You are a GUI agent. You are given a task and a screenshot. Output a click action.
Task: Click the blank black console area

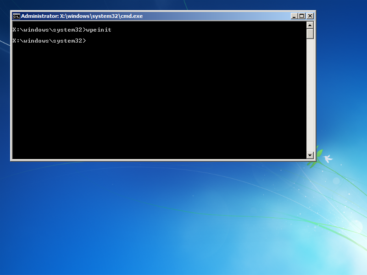pos(159,100)
